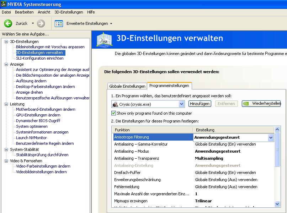Click the Zurück toolbar label

(x=21, y=23)
